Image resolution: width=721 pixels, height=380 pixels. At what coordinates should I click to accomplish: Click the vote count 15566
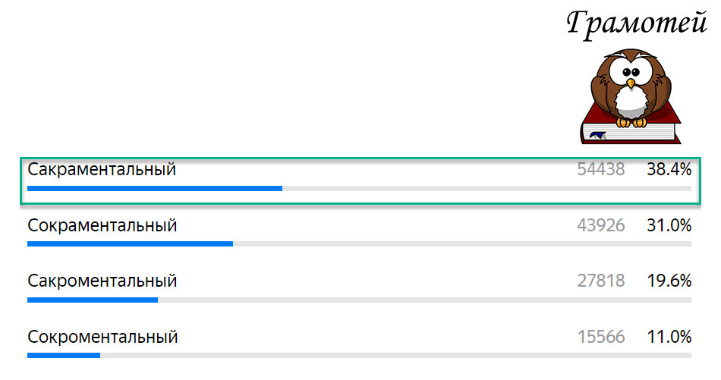601,338
